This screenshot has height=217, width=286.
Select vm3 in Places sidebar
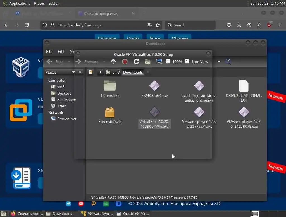point(58,87)
